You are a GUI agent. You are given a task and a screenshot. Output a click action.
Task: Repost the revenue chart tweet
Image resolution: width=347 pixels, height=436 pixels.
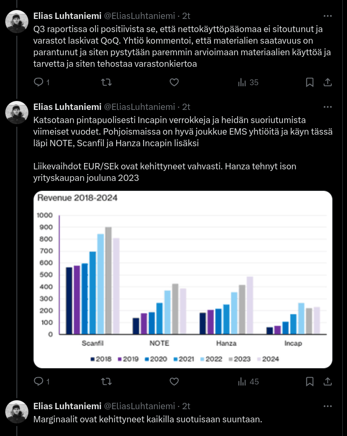106,381
